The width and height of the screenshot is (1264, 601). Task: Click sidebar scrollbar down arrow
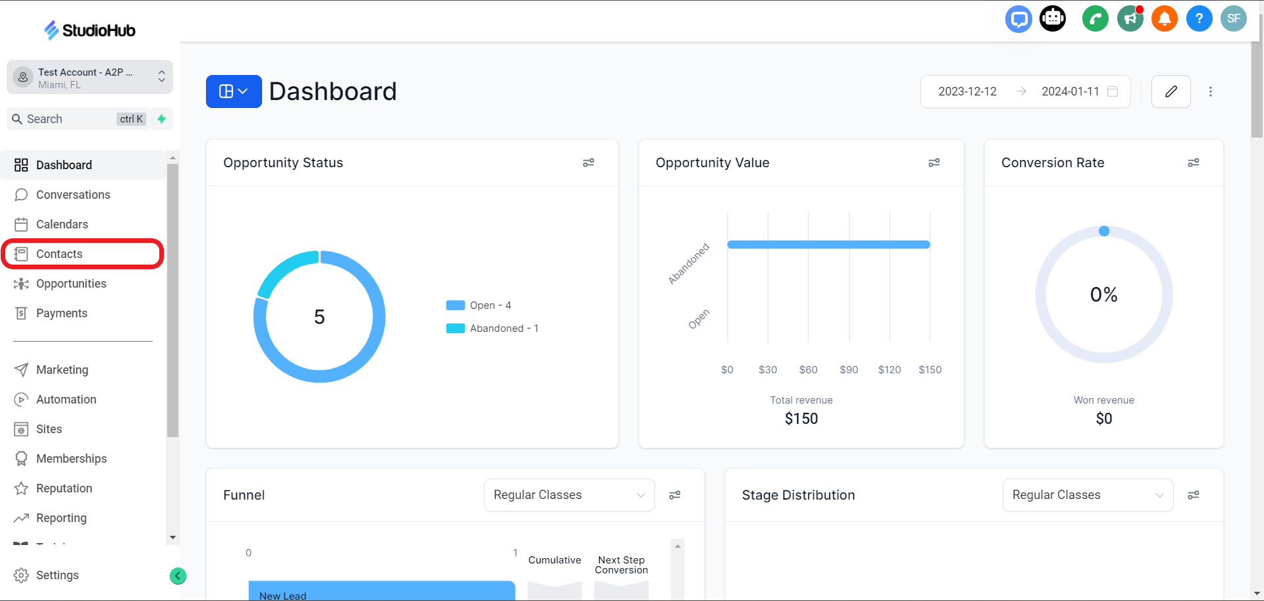tap(172, 538)
